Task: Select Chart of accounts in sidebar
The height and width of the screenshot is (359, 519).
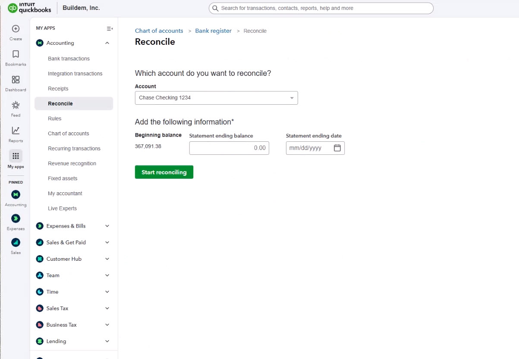Action: click(68, 134)
